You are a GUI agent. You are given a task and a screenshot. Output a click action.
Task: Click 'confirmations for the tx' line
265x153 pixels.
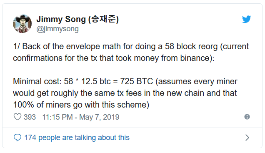pyautogui.click(x=114, y=58)
